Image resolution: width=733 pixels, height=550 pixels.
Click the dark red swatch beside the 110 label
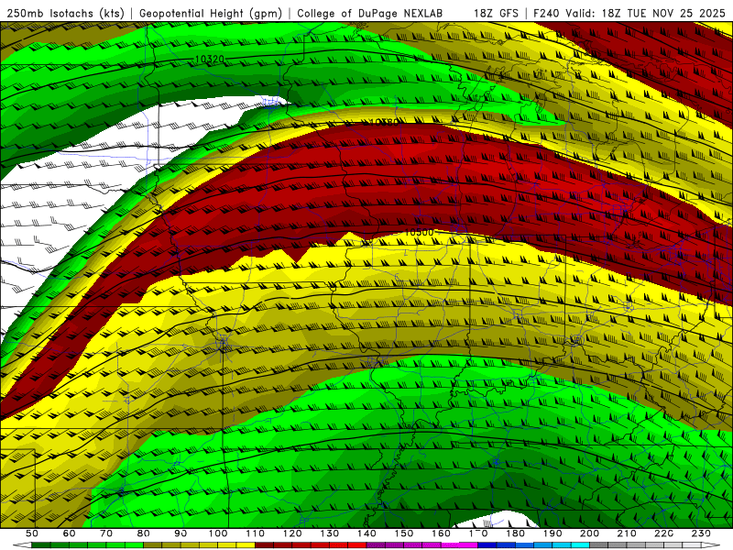[x=265, y=545]
